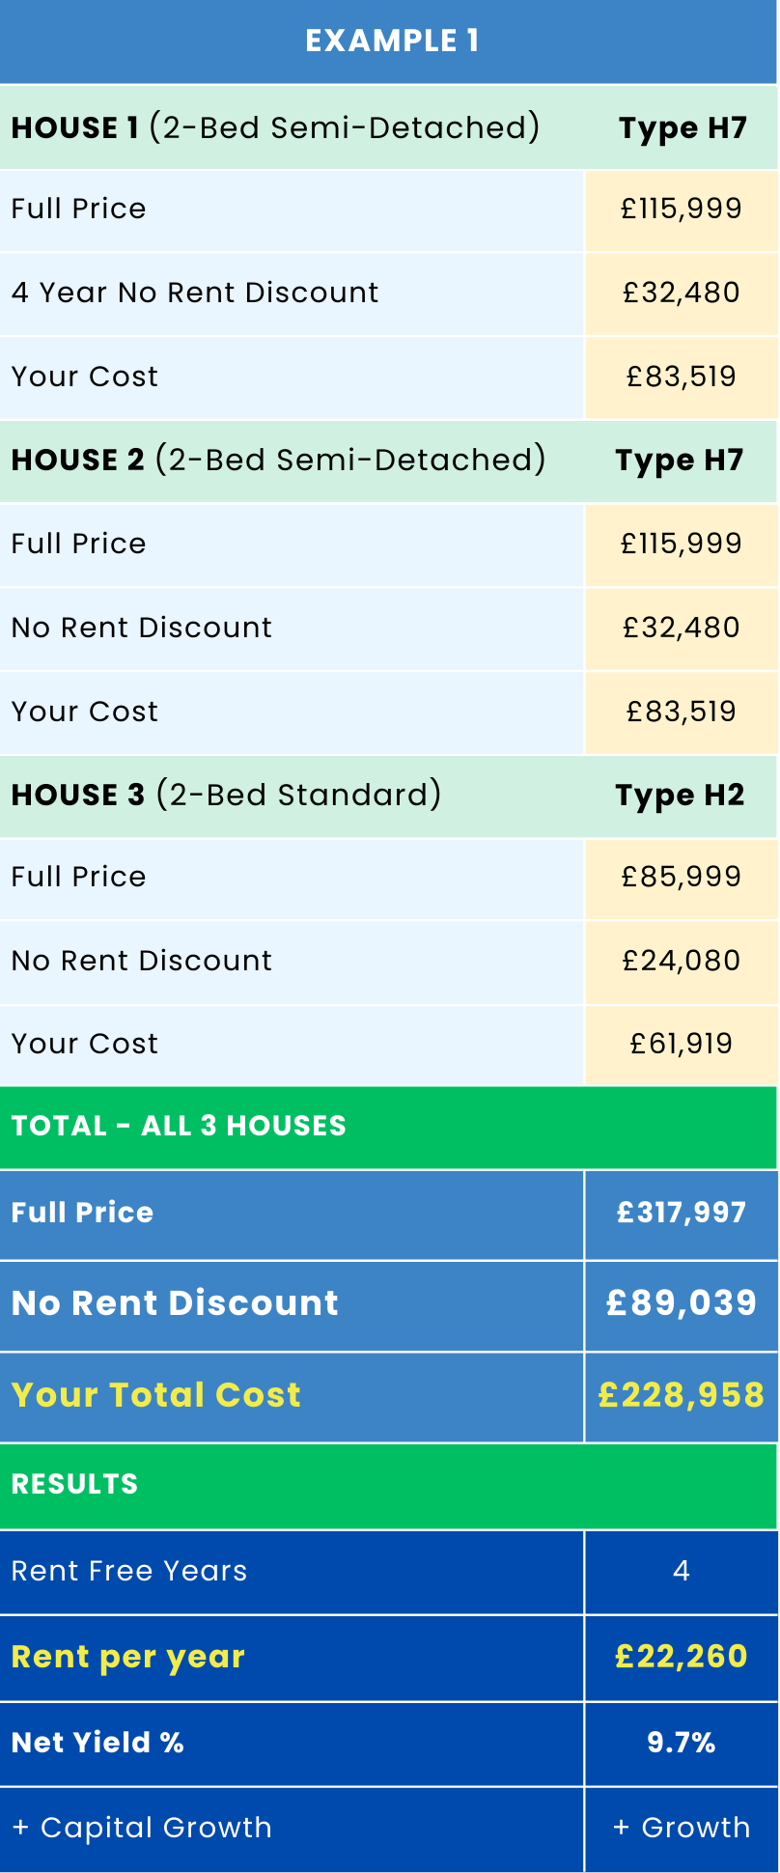This screenshot has height=1873, width=780.
Task: Select House 1 full price £115,999 value
Action: 682,209
